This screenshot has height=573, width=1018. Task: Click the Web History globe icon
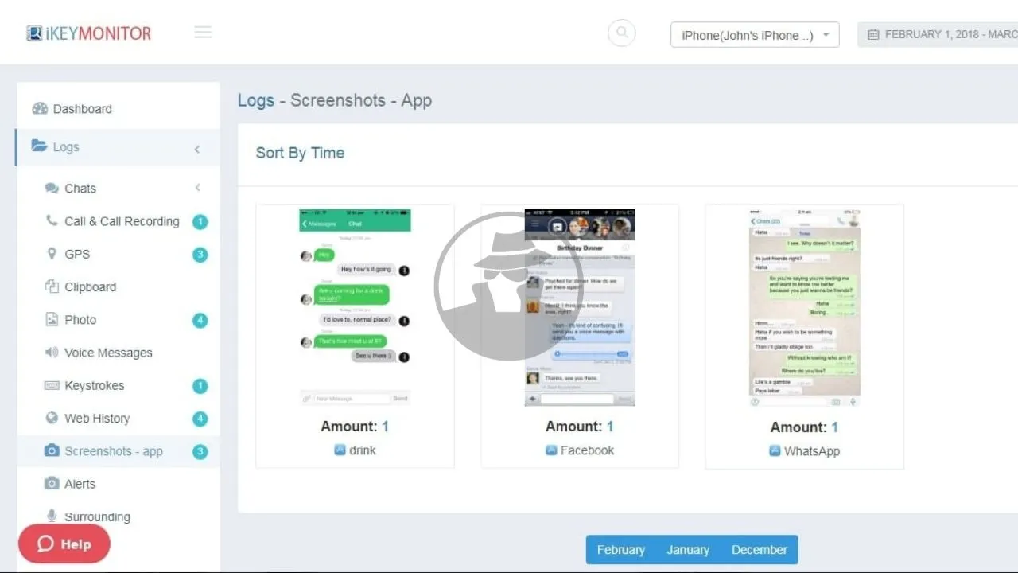[x=52, y=418]
